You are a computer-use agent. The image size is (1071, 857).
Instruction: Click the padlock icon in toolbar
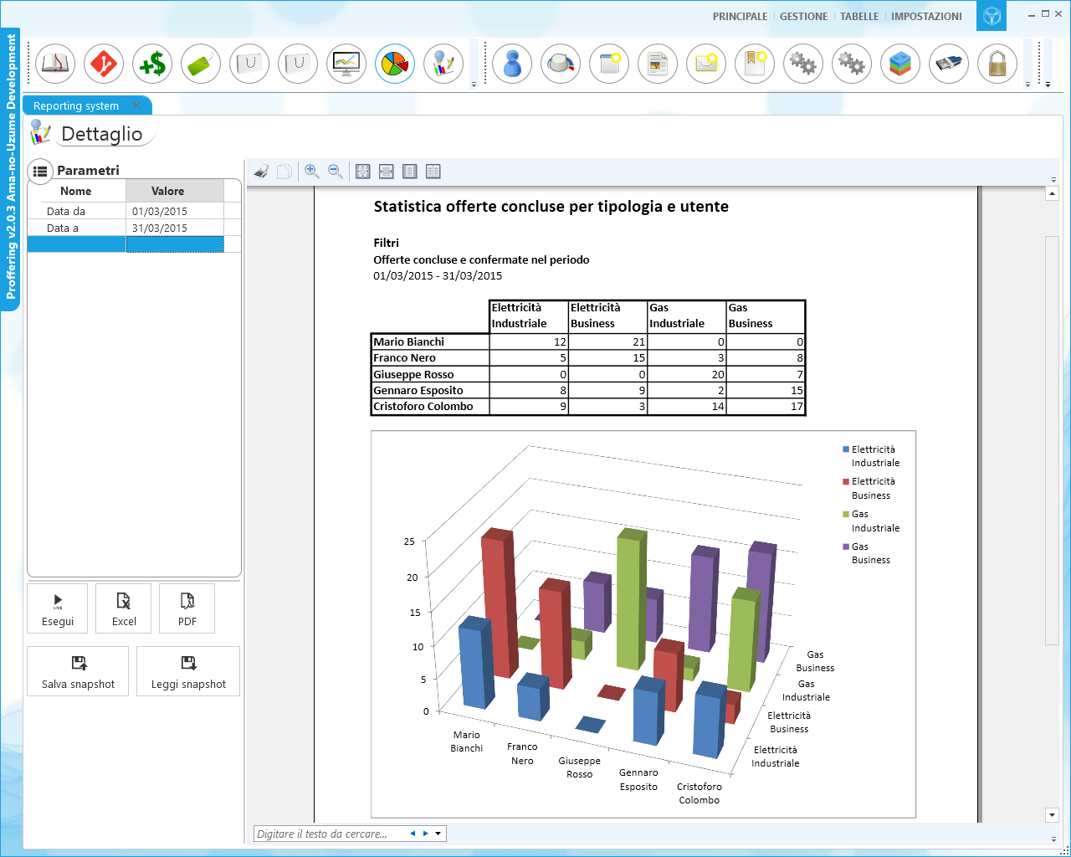tap(997, 64)
